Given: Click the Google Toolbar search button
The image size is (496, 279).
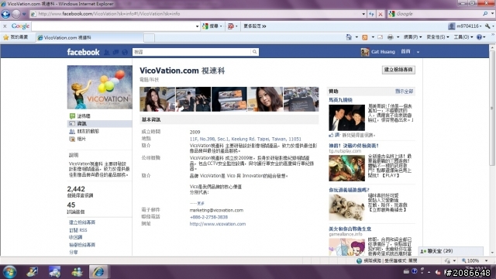Looking at the screenshot, I should [x=210, y=26].
